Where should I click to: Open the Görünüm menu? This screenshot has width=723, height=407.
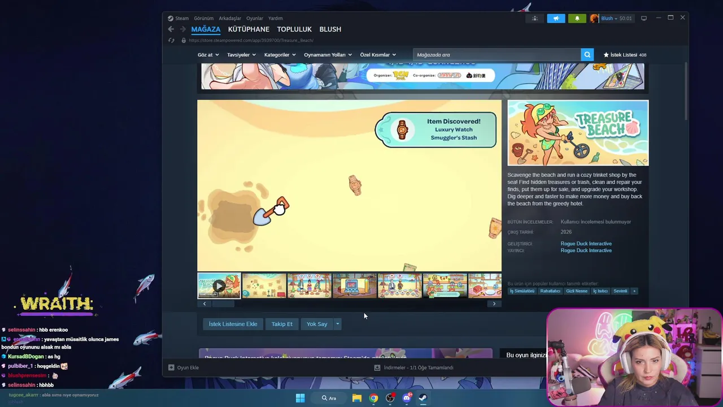click(x=203, y=18)
